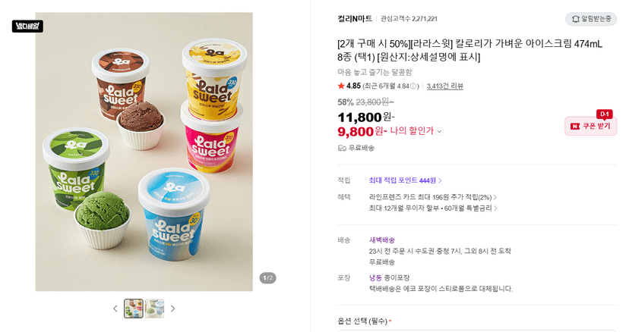The width and height of the screenshot is (629, 332).
Task: Click the main ice cream product image
Action: click(144, 152)
